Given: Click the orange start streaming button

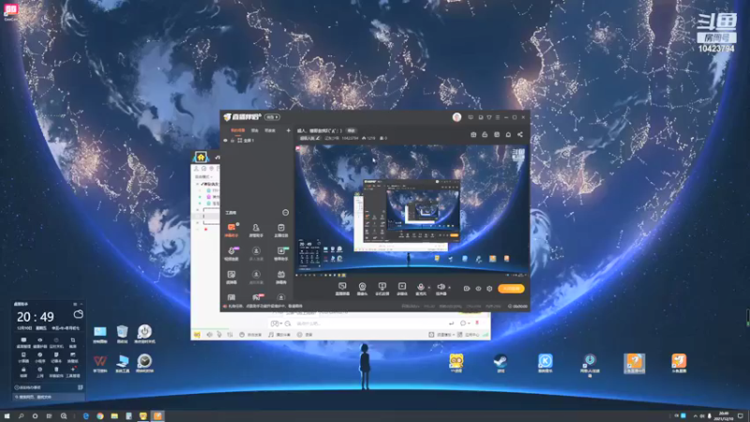Looking at the screenshot, I should (x=511, y=289).
